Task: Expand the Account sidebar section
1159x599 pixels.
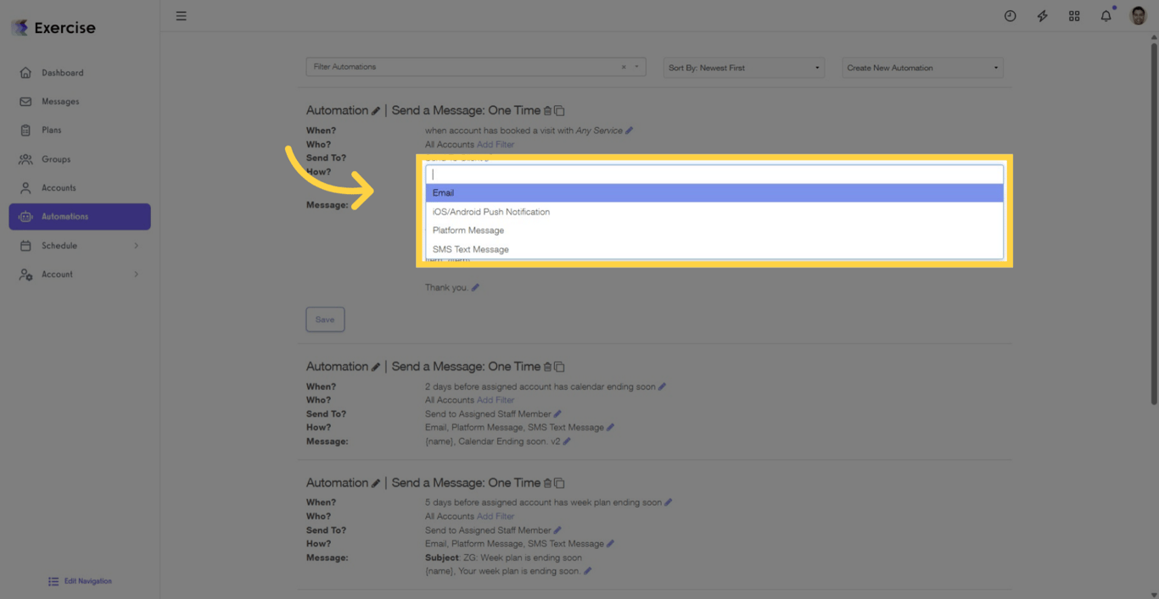Action: coord(79,274)
